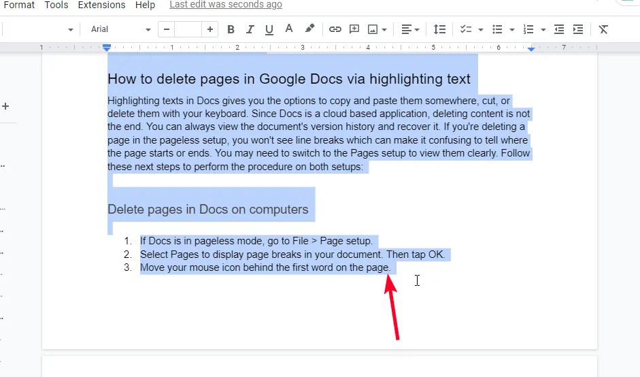Screen dimensions: 640x377
Task: Open line and paragraph spacing
Action: click(x=439, y=29)
